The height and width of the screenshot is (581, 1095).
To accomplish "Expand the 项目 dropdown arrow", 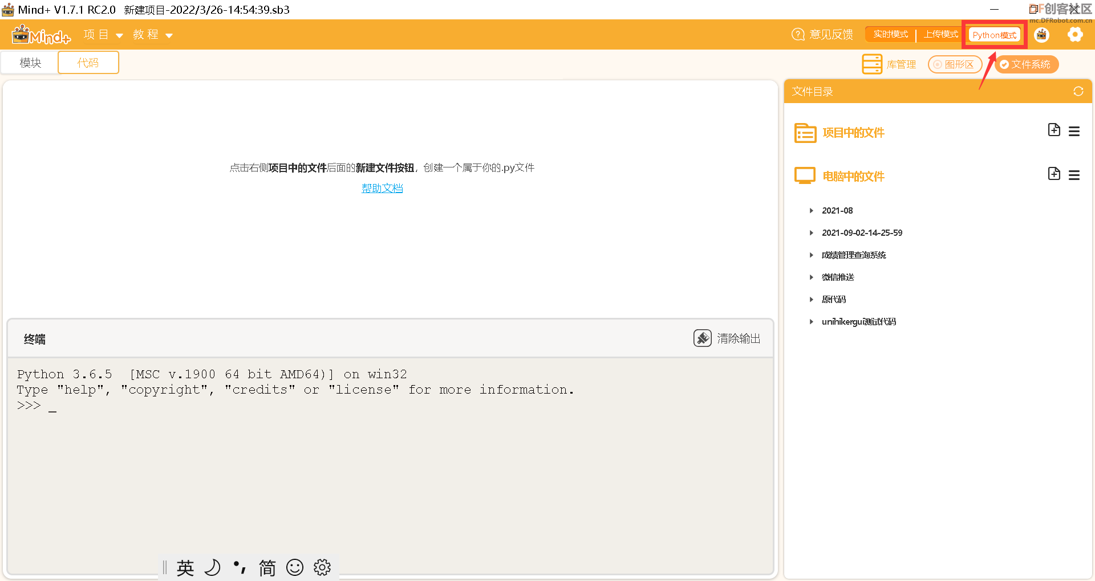I will click(119, 35).
